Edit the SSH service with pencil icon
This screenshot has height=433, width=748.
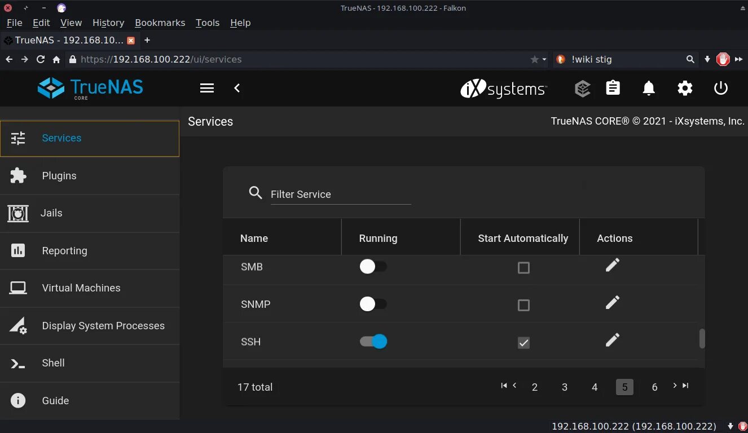612,340
